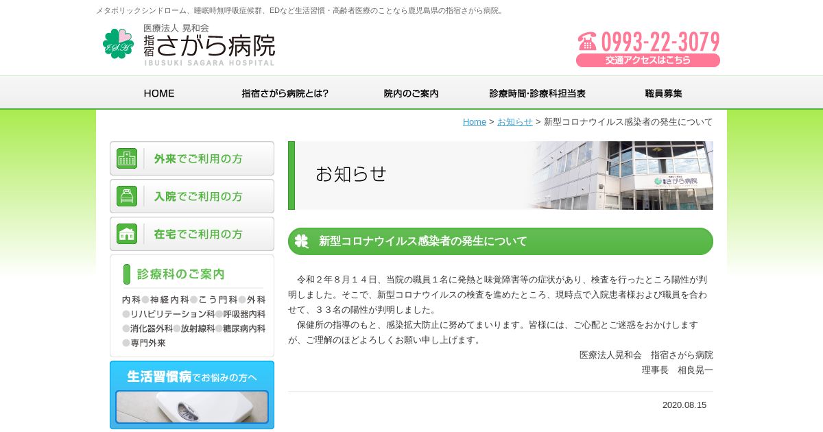Open the 指宿さがら病院とは? menu item
This screenshot has width=823, height=432.
point(285,93)
